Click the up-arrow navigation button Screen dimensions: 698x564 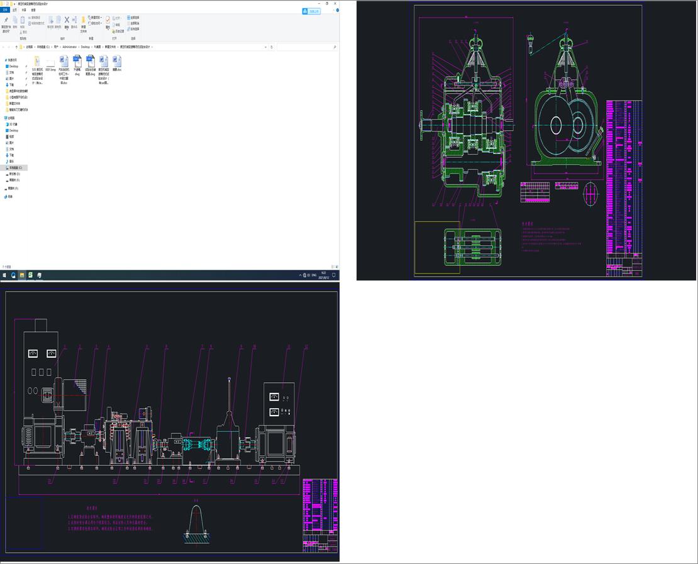click(16, 47)
